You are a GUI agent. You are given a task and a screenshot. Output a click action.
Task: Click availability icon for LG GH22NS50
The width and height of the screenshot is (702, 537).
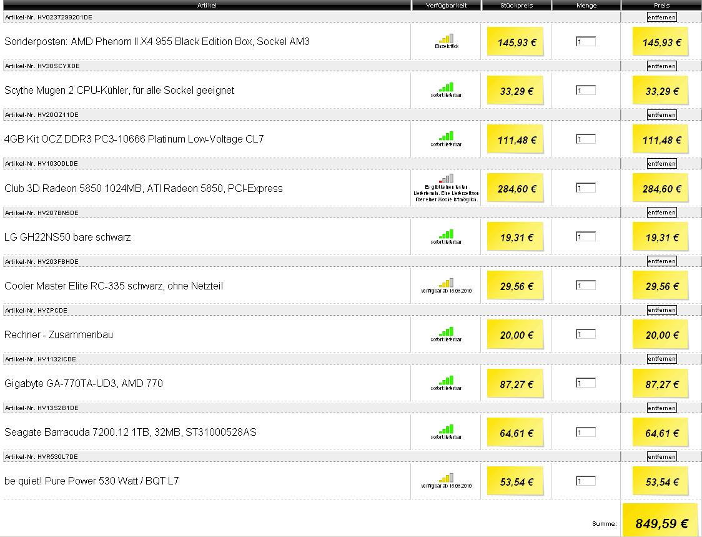tap(447, 234)
